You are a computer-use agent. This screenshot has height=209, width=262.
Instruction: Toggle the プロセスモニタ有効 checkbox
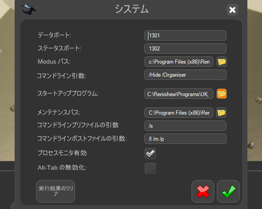[150, 153]
